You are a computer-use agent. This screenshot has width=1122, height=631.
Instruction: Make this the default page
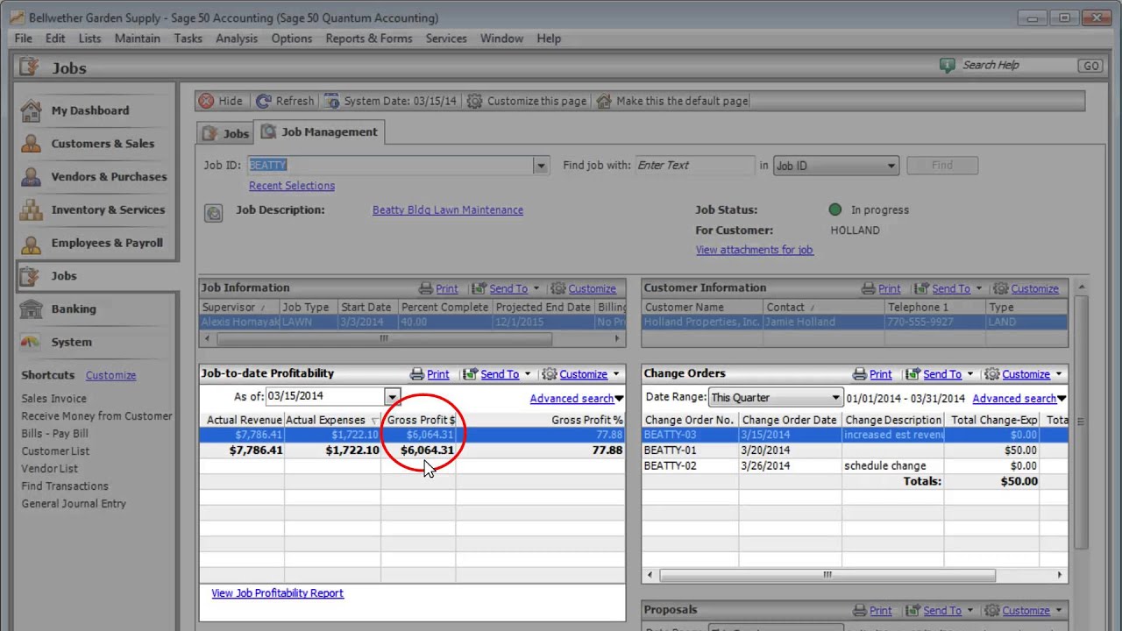tap(672, 101)
